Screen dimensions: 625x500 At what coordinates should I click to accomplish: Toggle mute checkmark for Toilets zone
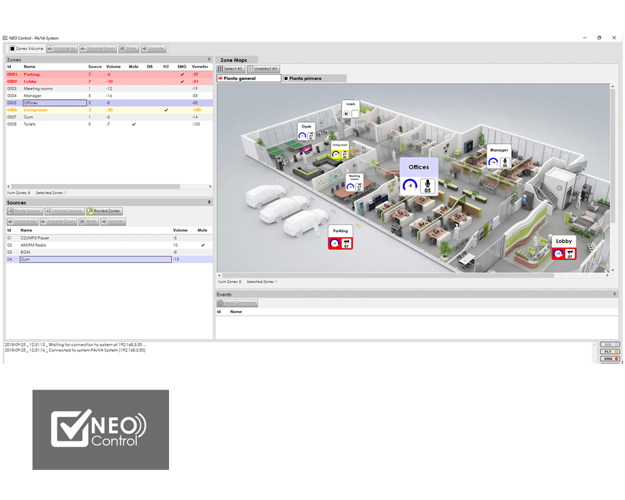[134, 124]
